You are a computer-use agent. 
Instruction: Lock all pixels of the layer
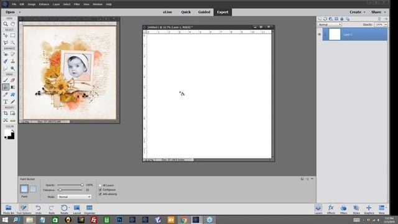pos(342,19)
